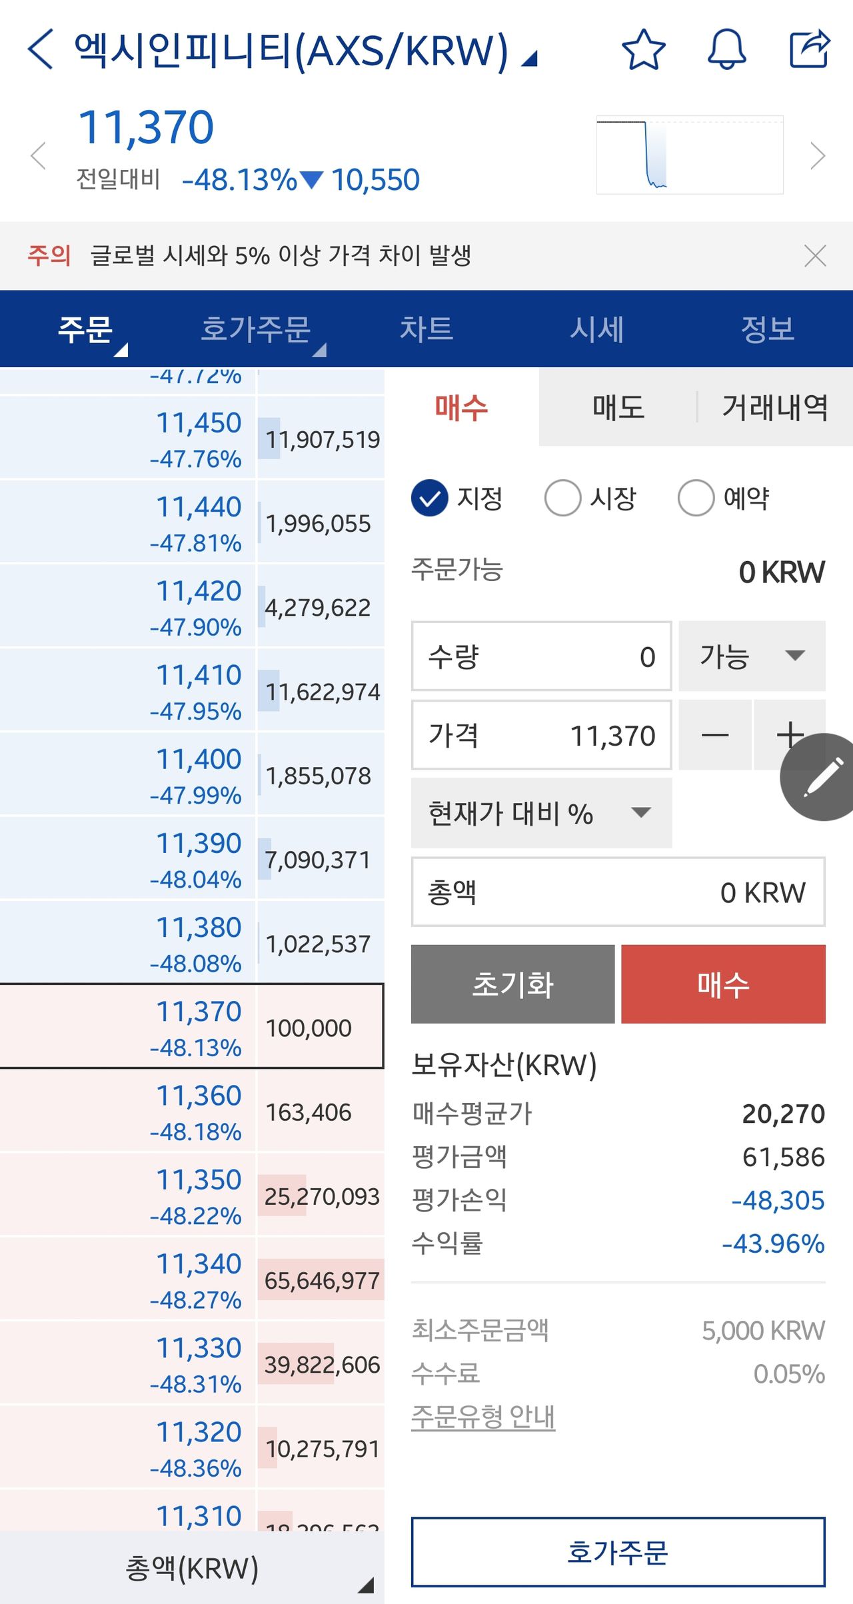Viewport: 853px width, 1604px height.
Task: Add AXS/KRW to favorites with star icon
Action: 643,49
